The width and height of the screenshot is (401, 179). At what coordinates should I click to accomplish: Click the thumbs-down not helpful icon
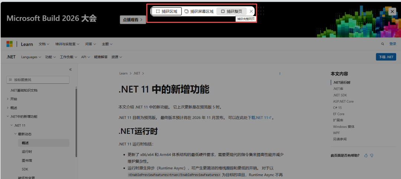tap(372, 155)
